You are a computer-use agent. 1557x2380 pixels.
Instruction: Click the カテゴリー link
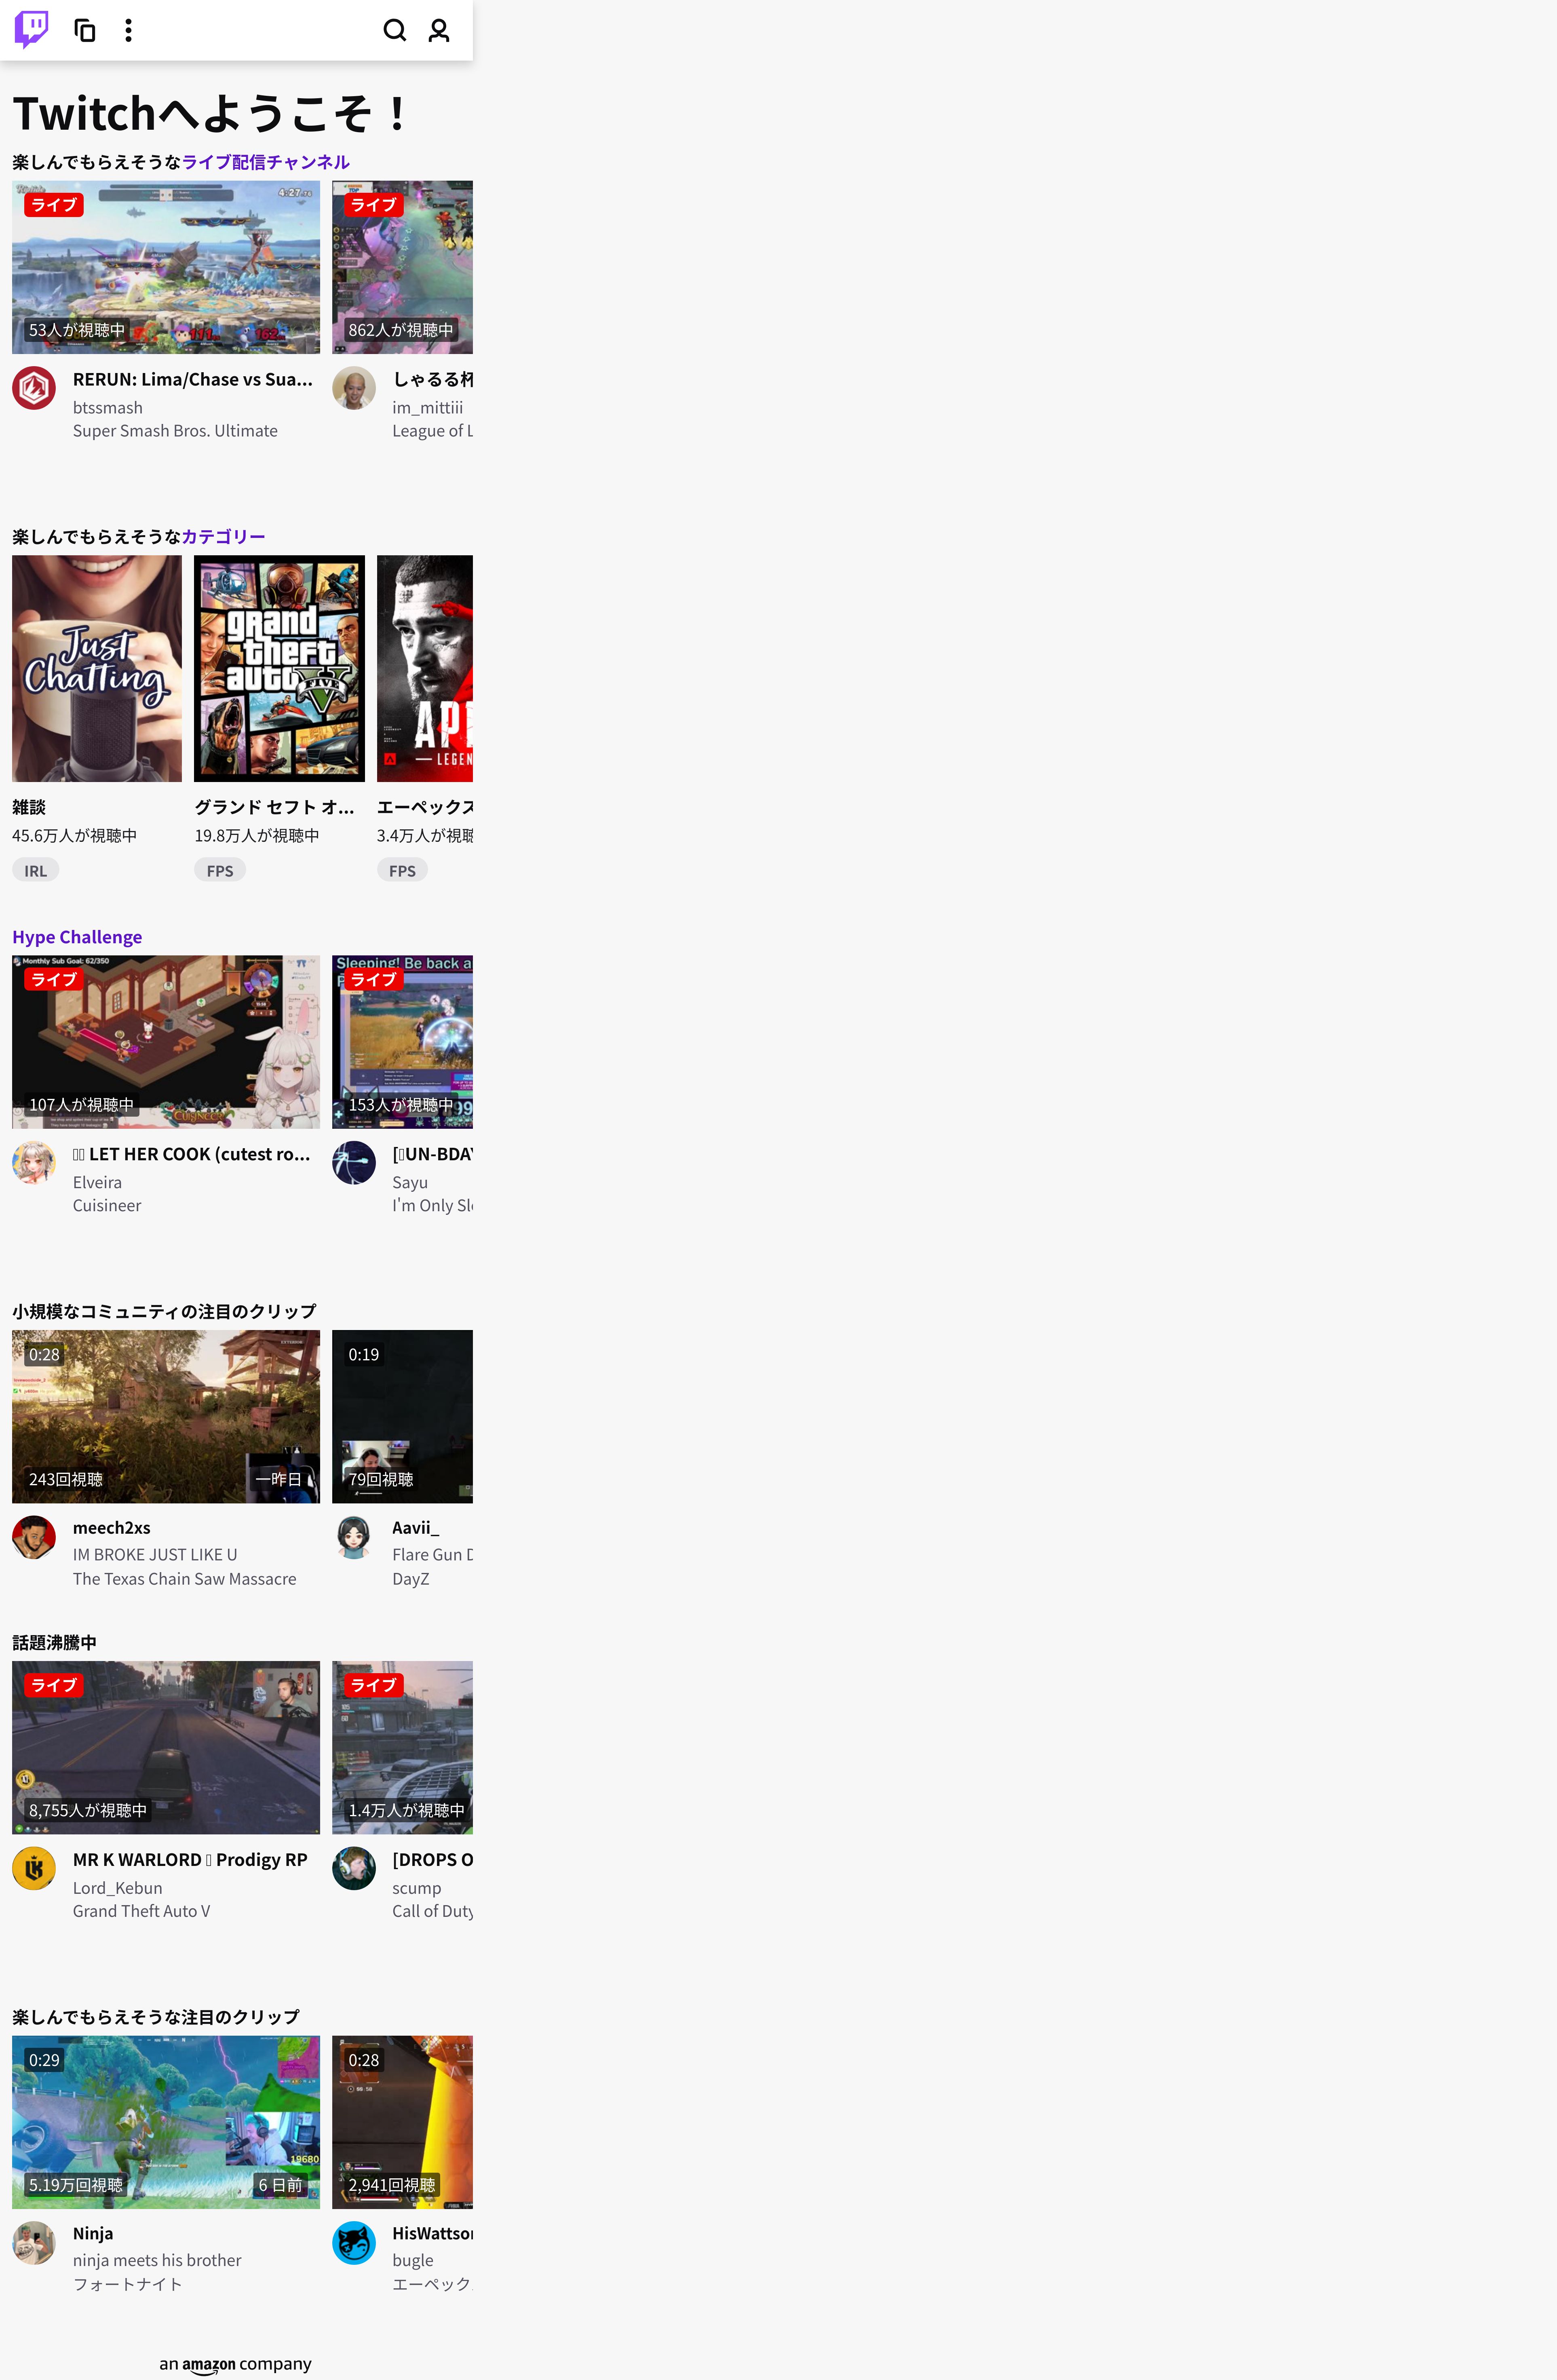pos(223,537)
